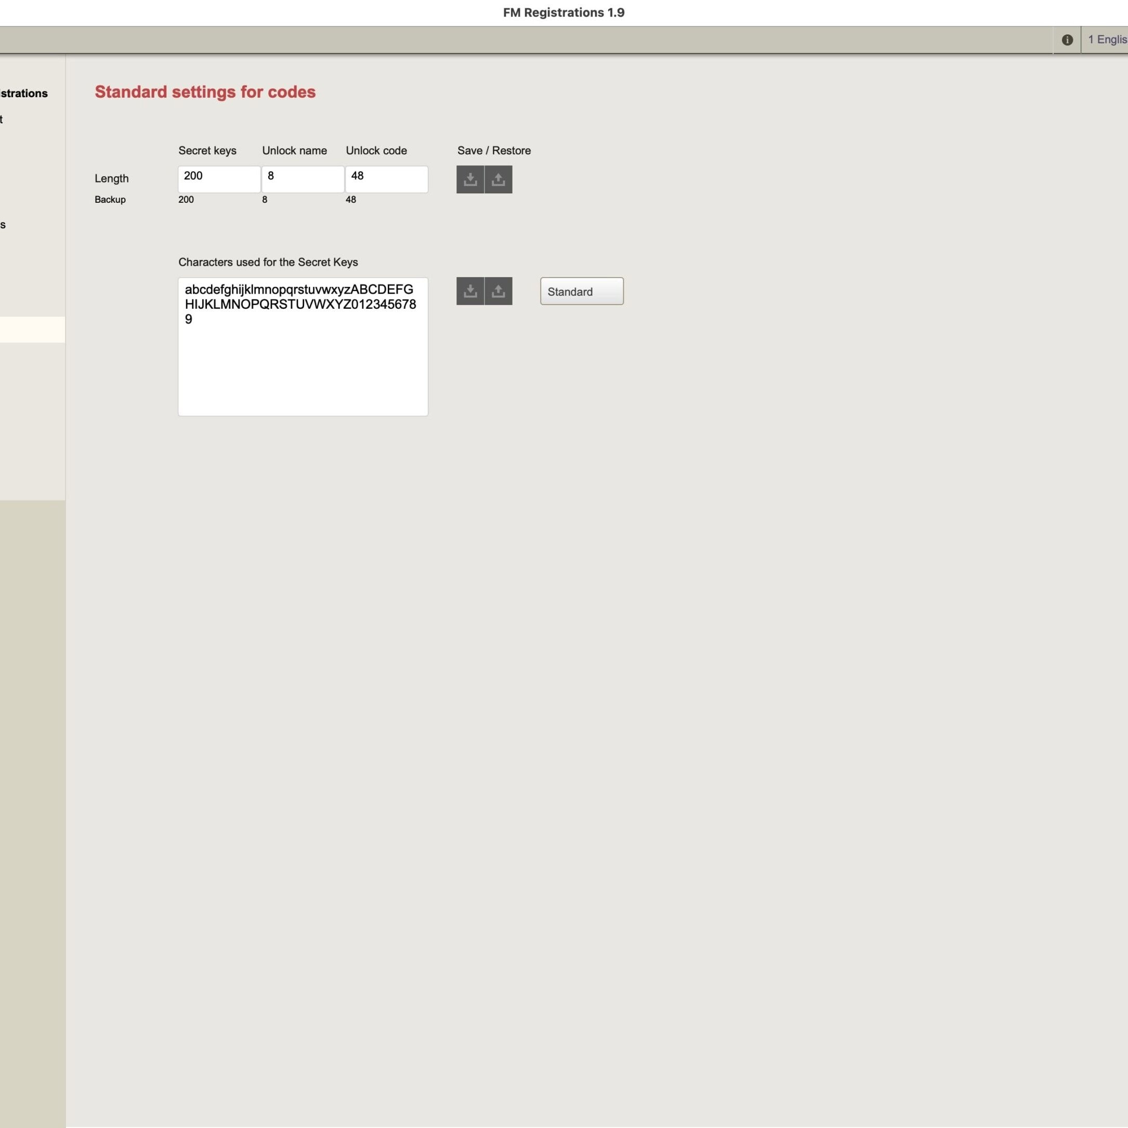Click the Standard settings for codes heading

205,92
